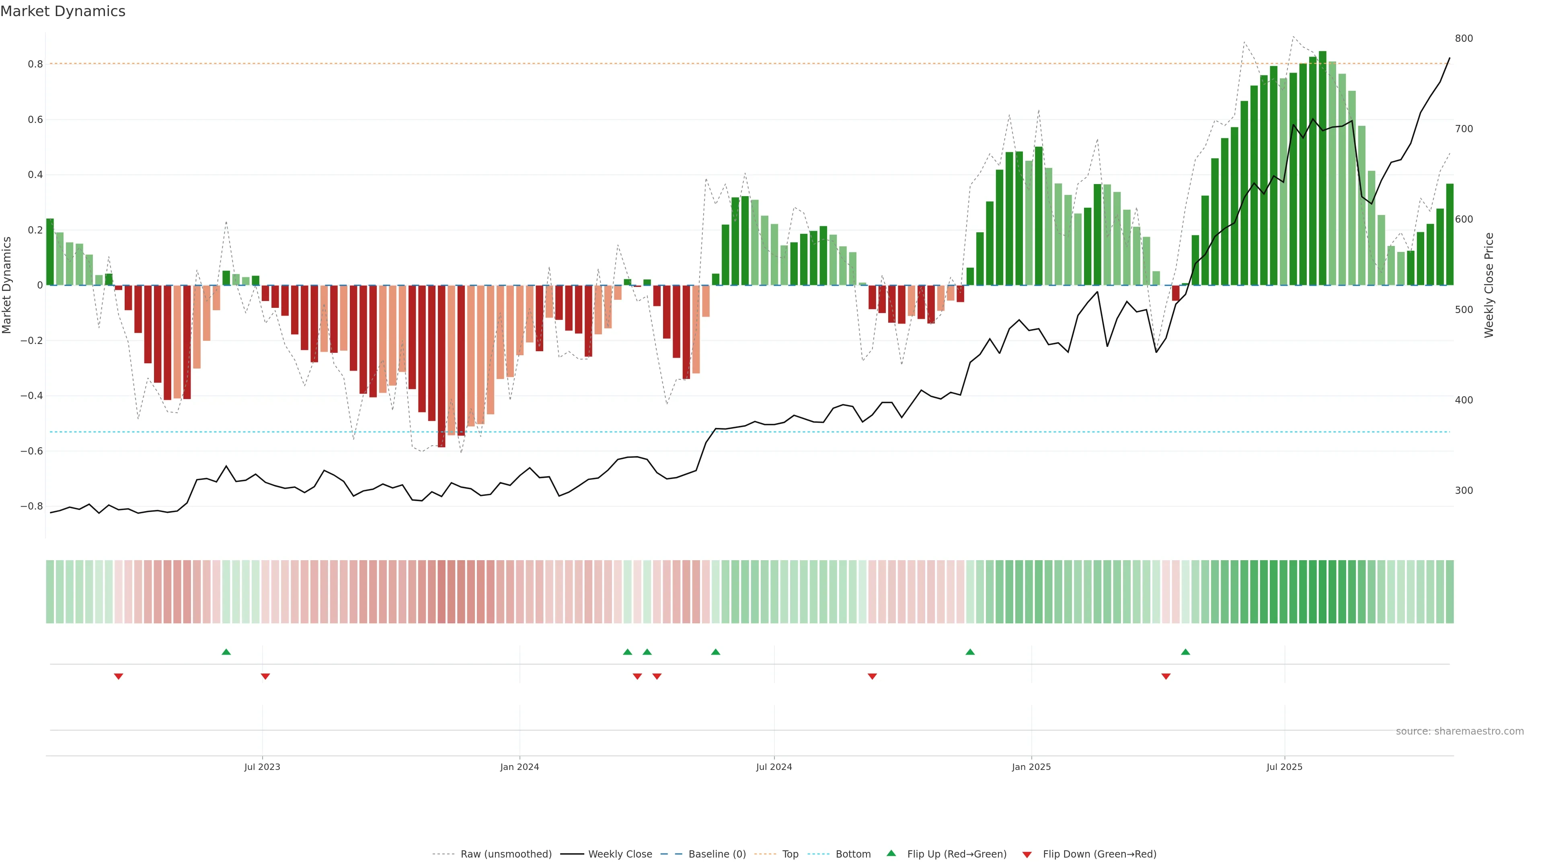The image size is (1544, 868).
Task: Click red flip-down marker at Jul 2023
Action: pos(265,676)
